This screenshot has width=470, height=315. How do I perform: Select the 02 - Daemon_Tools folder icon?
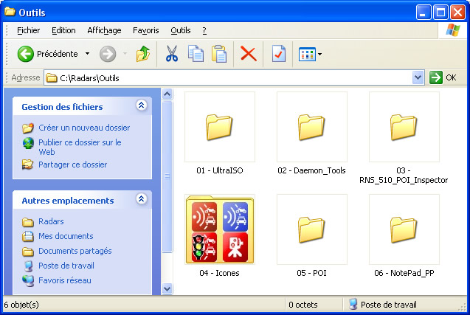[311, 127]
